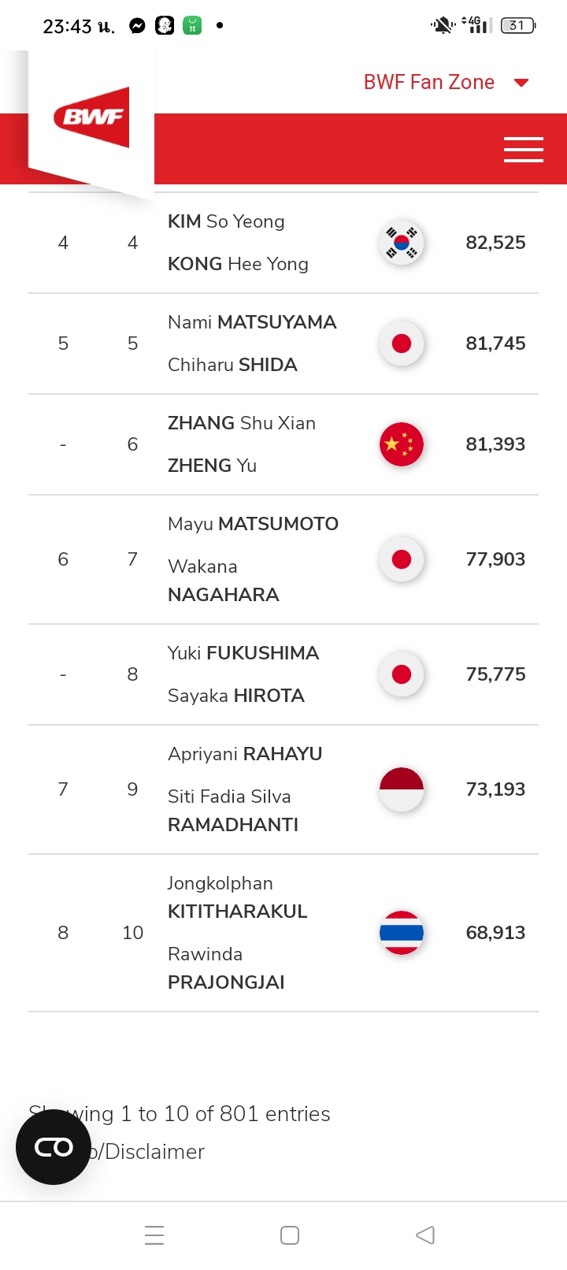The height and width of the screenshot is (1270, 567).
Task: Tap Japan flag beside Yuki FUKUSHIMA
Action: click(402, 674)
